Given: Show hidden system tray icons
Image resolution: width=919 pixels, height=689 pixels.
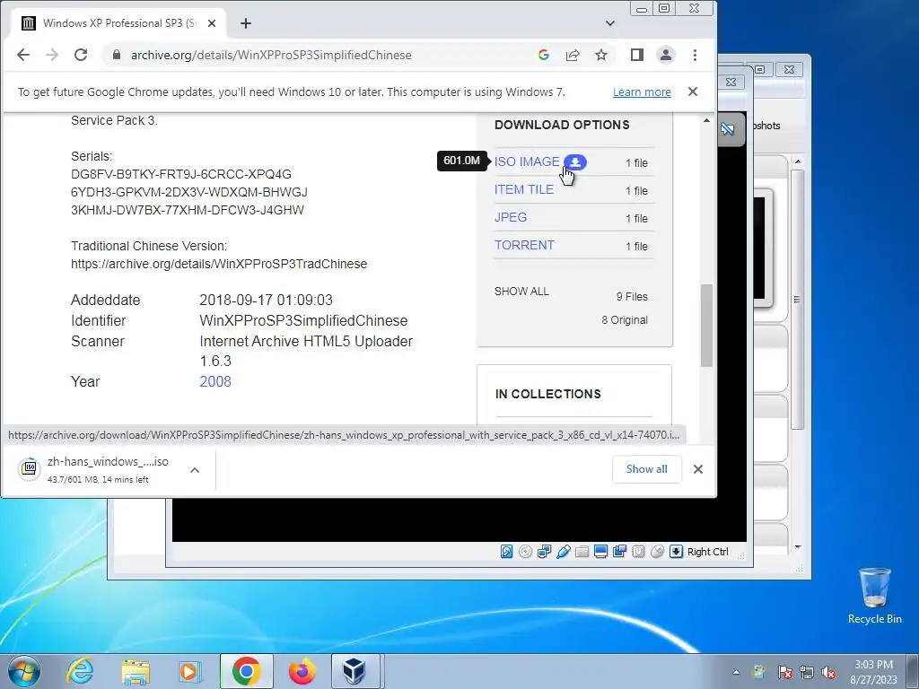Looking at the screenshot, I should [x=736, y=672].
